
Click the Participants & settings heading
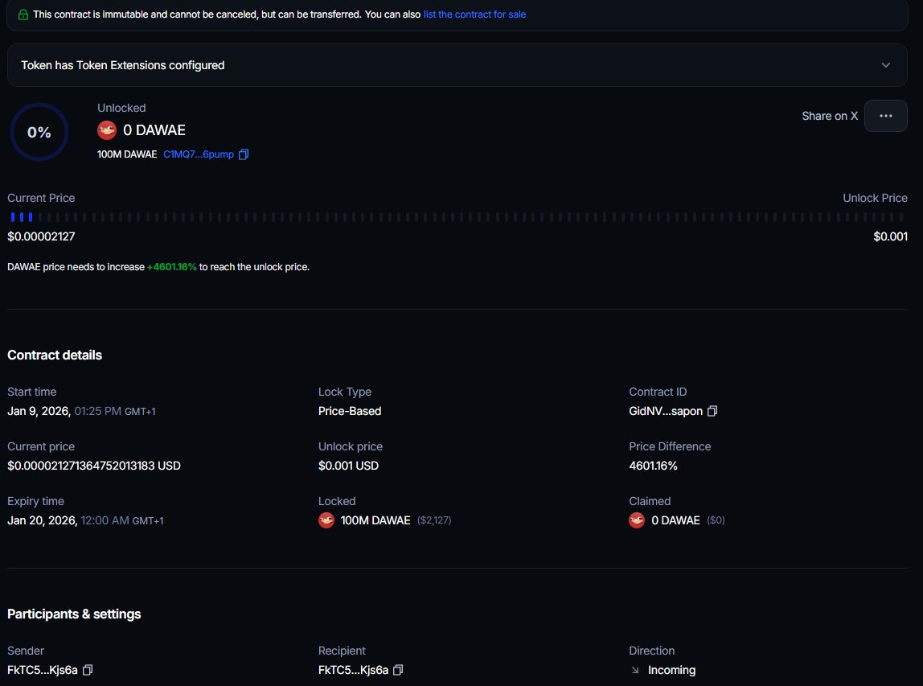click(74, 614)
